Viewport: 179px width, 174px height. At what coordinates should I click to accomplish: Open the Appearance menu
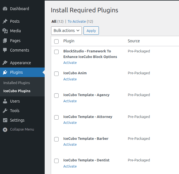20,63
